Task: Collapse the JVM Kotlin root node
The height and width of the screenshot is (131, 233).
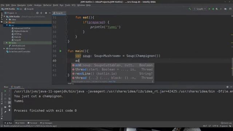Action: [x=4, y=17]
